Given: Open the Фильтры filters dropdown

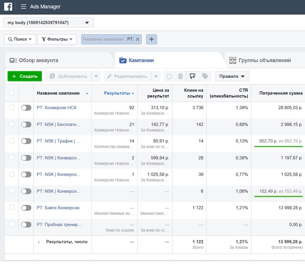Looking at the screenshot, I should click(57, 39).
